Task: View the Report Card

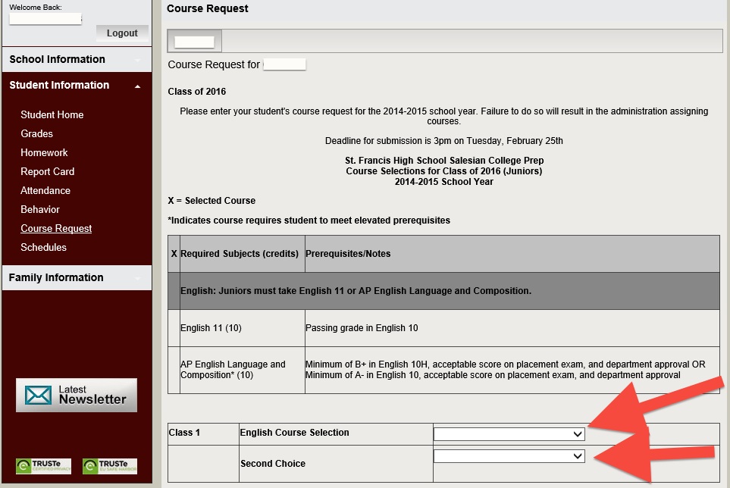Action: click(48, 172)
